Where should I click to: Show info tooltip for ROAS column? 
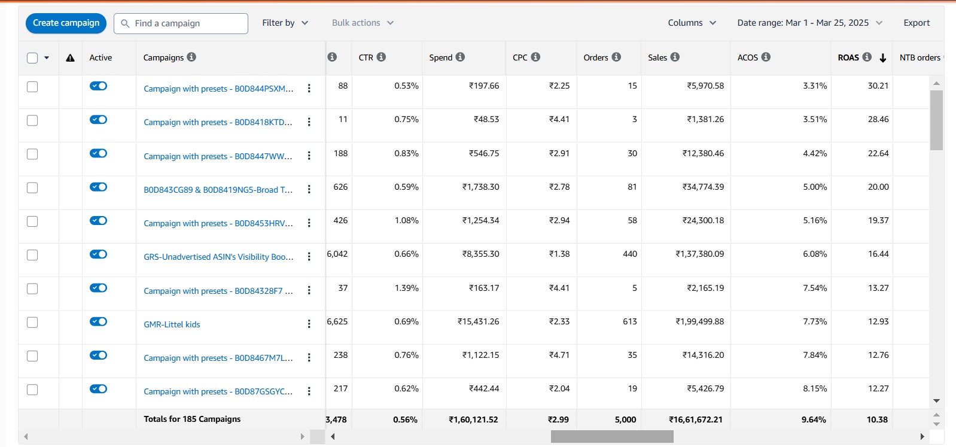coord(867,57)
